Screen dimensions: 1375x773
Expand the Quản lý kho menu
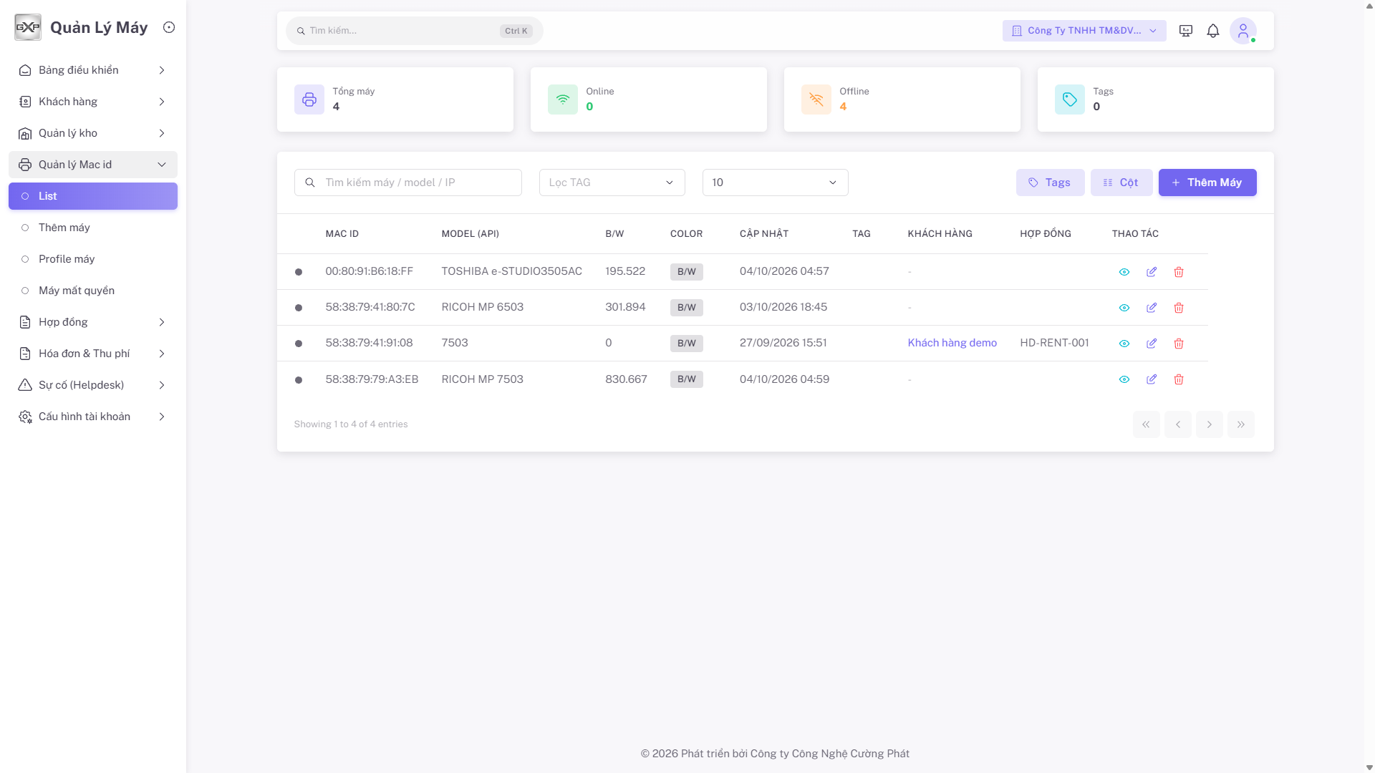pos(93,133)
